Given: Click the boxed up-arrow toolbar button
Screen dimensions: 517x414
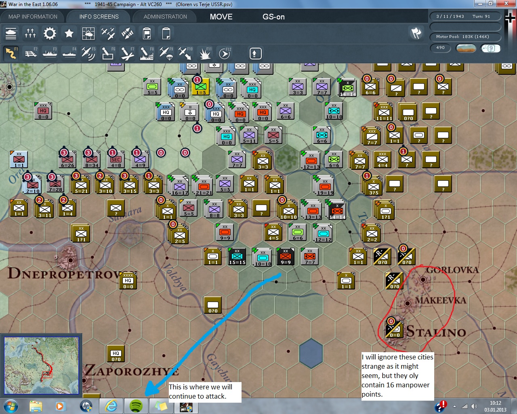Looking at the screenshot, I should tap(256, 53).
